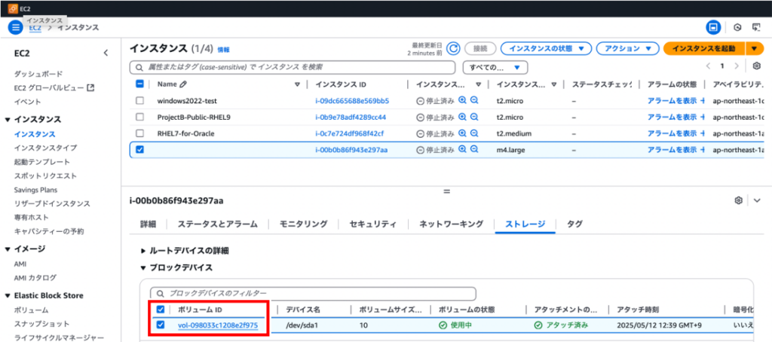The width and height of the screenshot is (772, 342).
Task: Zoom in status filter for RHEL7-for-Oracle
Action: pyautogui.click(x=462, y=133)
